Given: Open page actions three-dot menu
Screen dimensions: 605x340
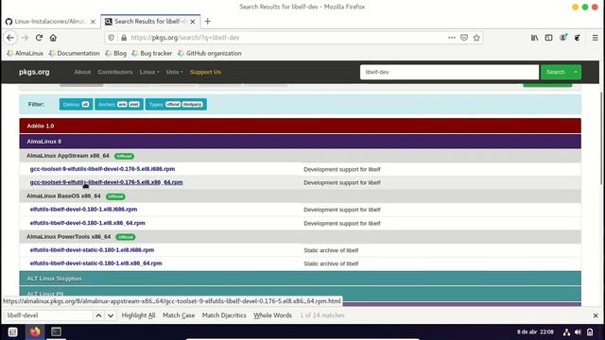Looking at the screenshot, I should tap(452, 38).
